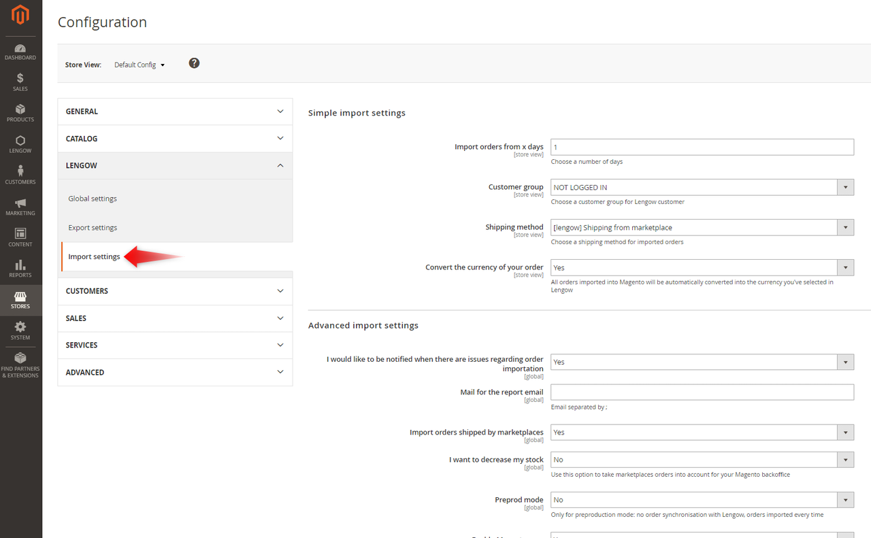
Task: Select the Marketing sidebar icon
Action: point(20,205)
